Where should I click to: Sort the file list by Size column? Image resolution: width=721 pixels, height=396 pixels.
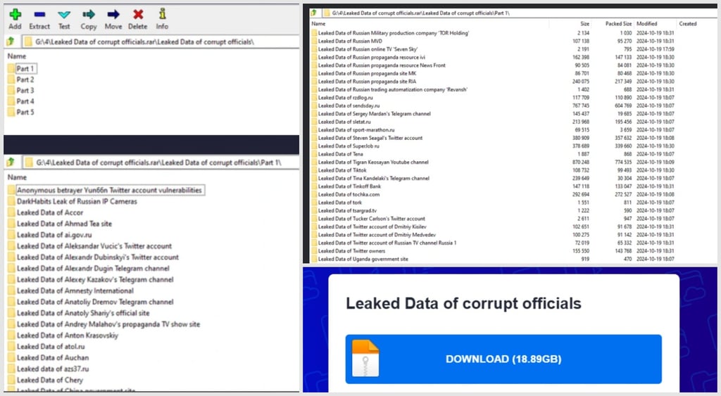coord(584,23)
